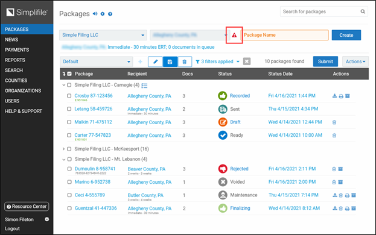Archive the Dumoulin 8-958741 package
Viewport: 376px width, 235px height.
pos(340,169)
